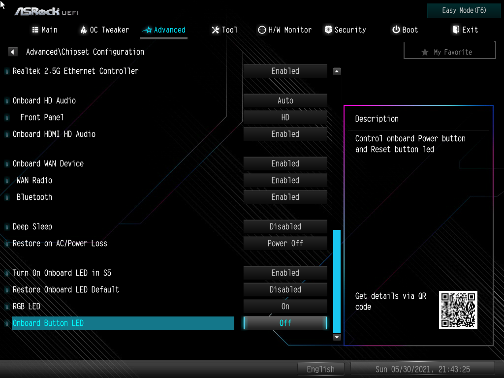Select the Advanced tab
The height and width of the screenshot is (378, 504).
coord(164,30)
